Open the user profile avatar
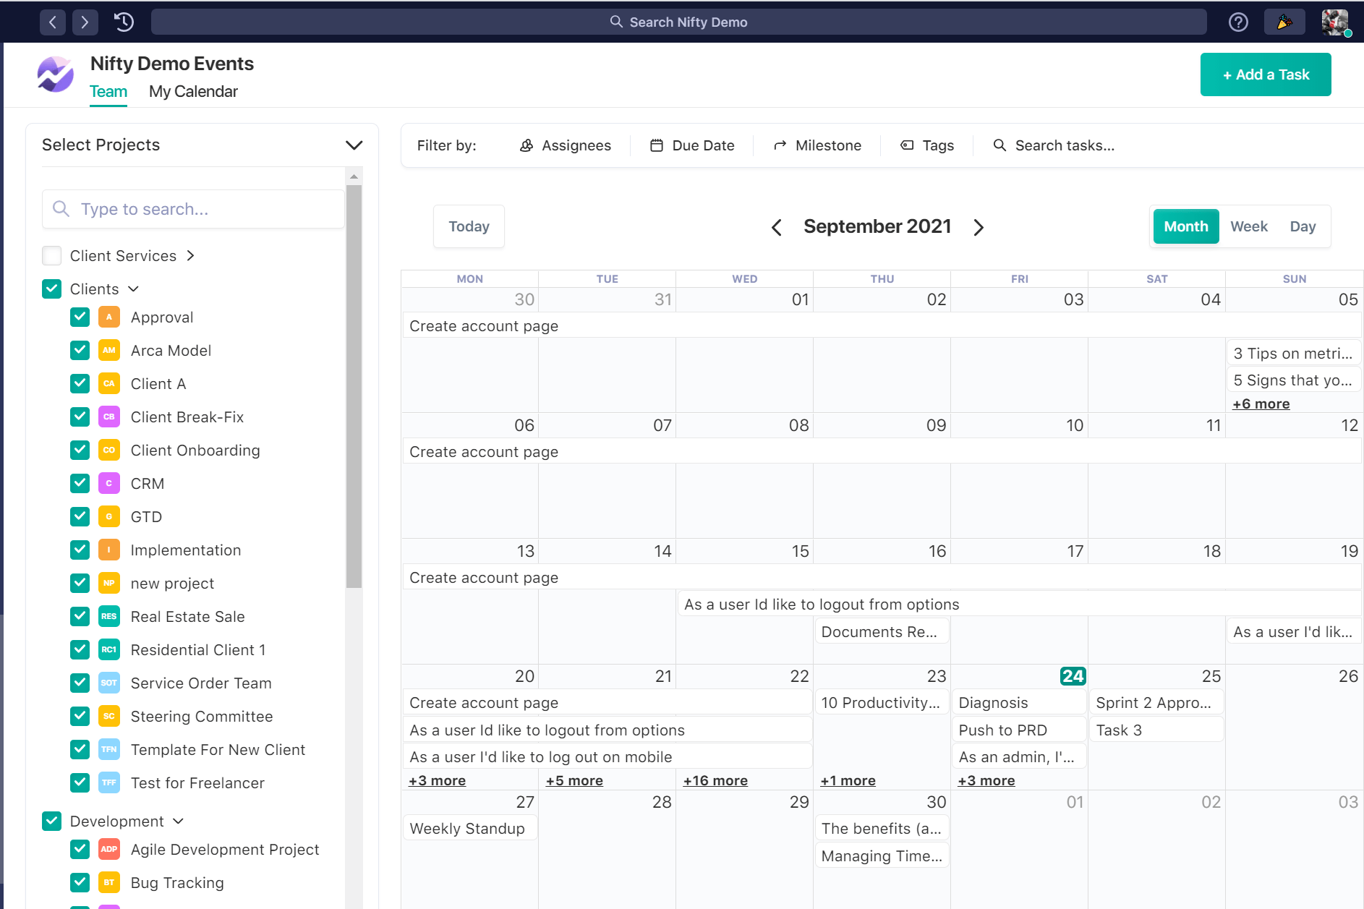This screenshot has width=1364, height=909. [x=1335, y=22]
